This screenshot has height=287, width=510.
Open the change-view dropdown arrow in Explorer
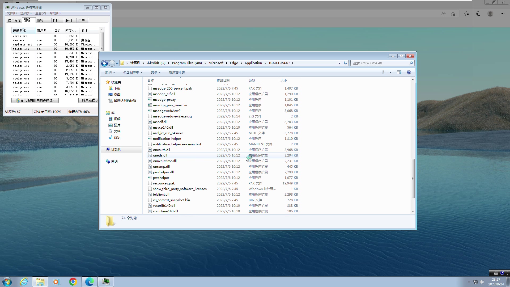click(x=390, y=72)
